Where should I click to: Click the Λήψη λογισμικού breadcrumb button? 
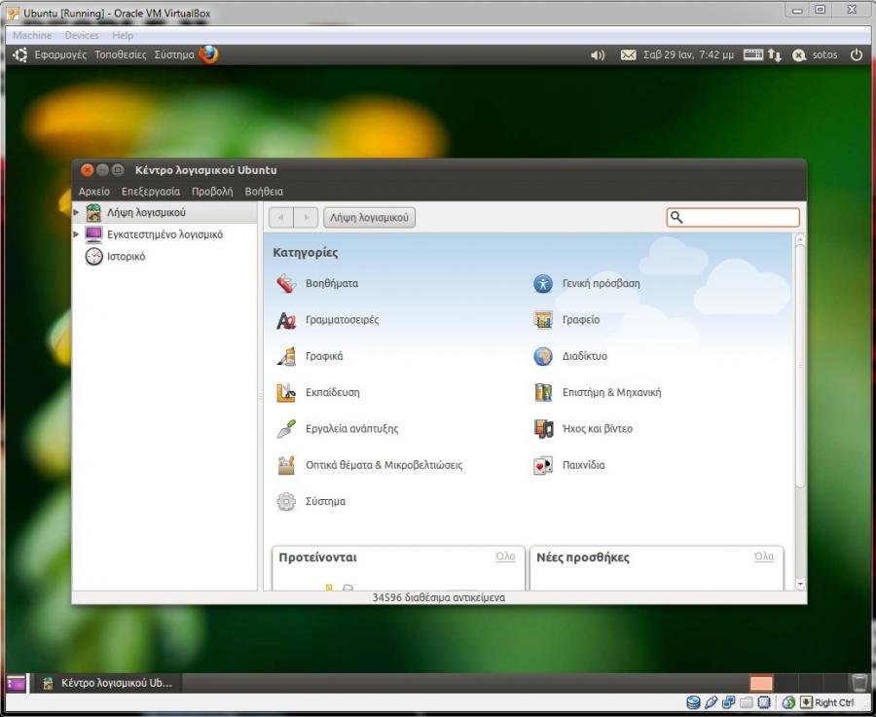[369, 217]
